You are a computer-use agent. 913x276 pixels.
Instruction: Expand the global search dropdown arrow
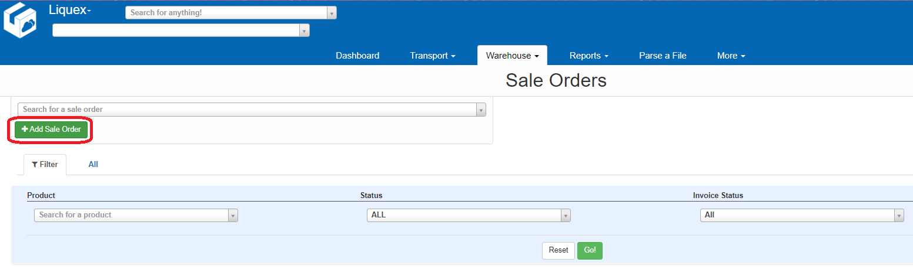[x=332, y=13]
